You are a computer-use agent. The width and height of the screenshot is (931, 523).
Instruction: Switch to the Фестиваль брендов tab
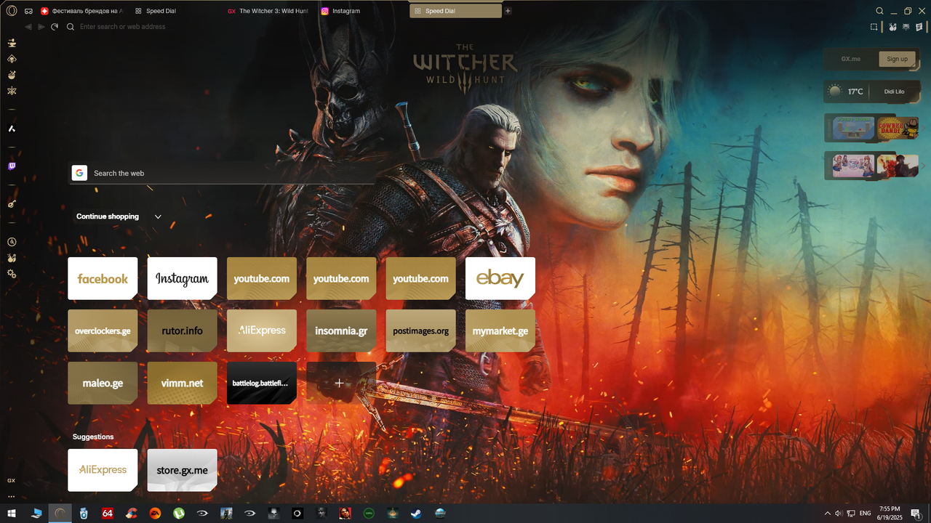click(82, 11)
